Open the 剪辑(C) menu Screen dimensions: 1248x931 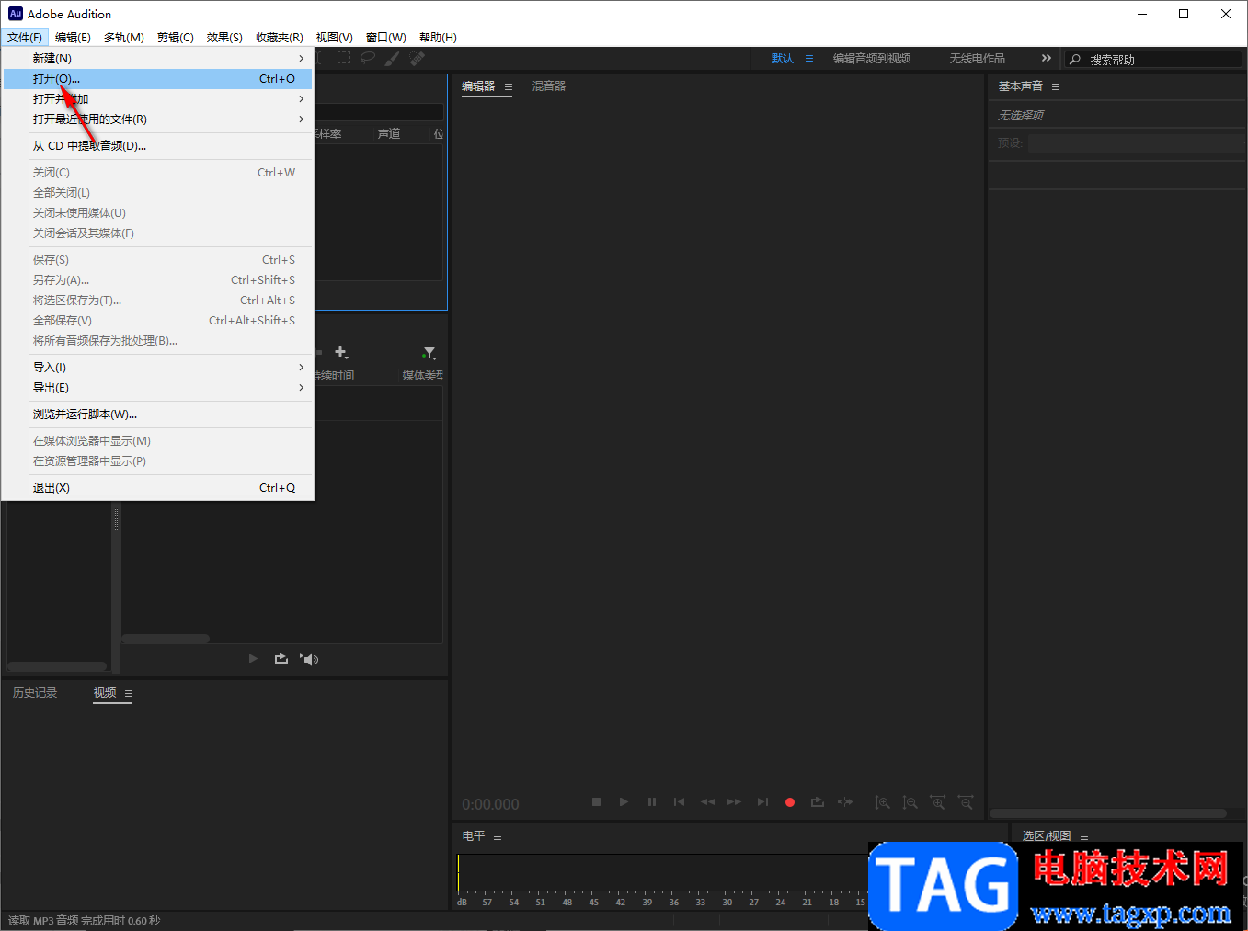coord(176,38)
